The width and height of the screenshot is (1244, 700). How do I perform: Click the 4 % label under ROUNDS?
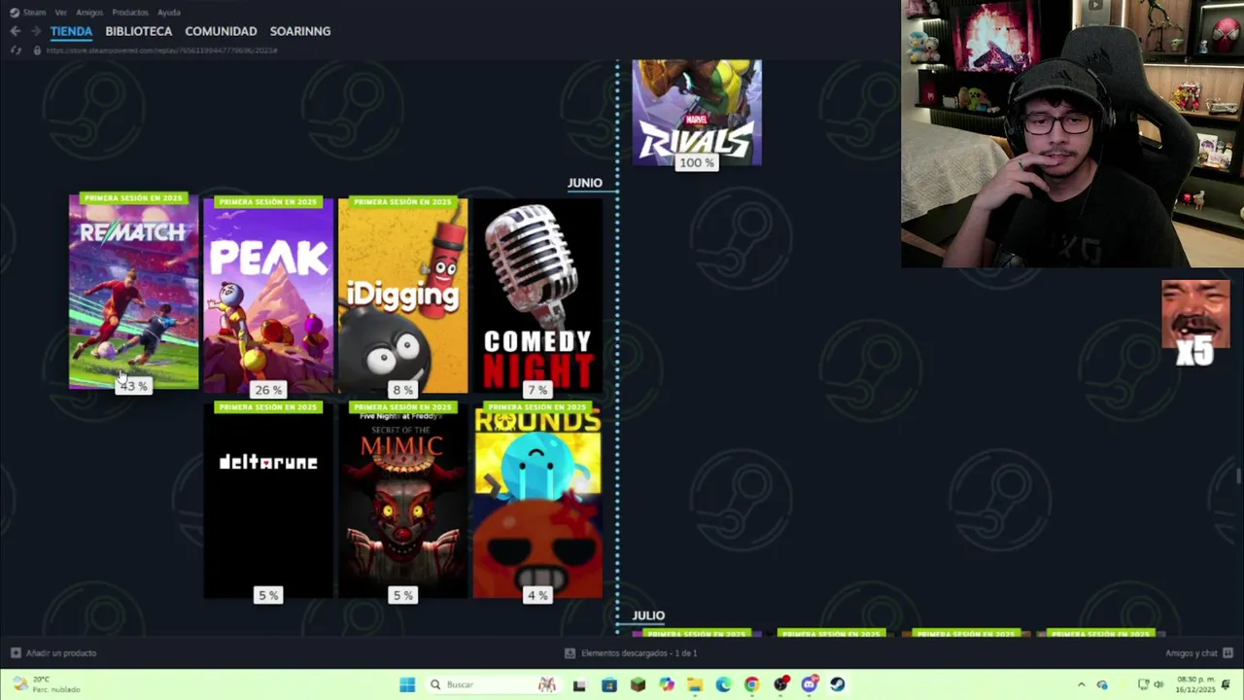[x=537, y=595]
